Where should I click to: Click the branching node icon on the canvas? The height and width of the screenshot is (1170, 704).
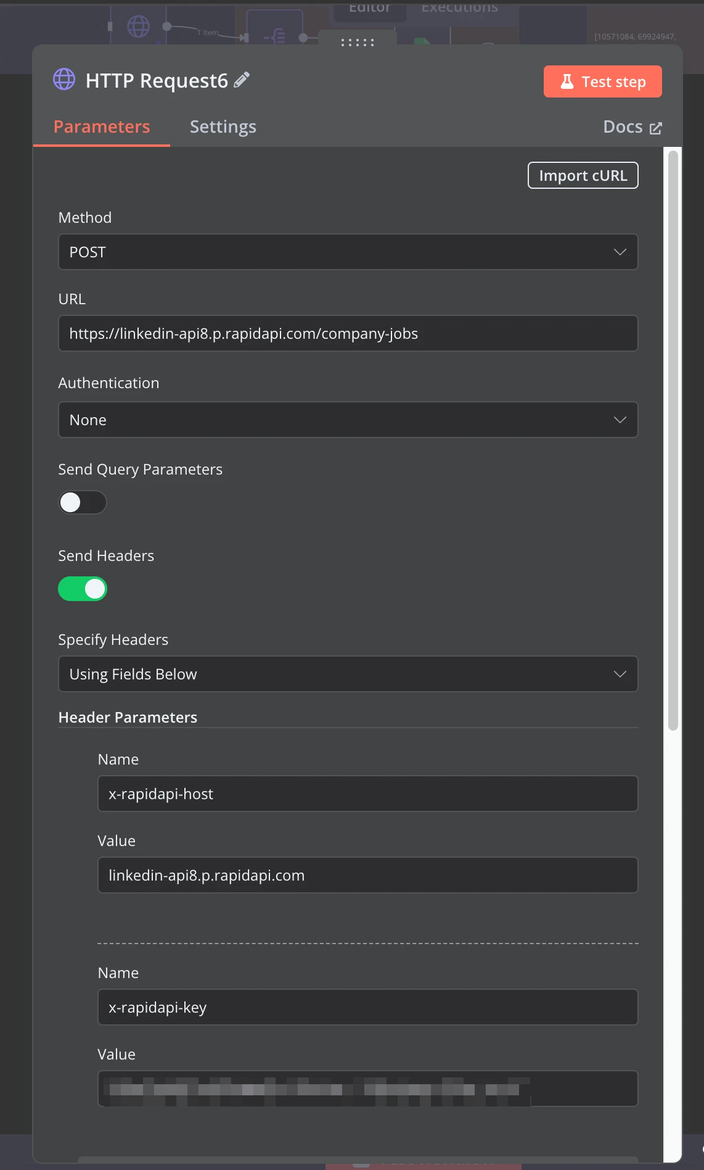coord(275,37)
